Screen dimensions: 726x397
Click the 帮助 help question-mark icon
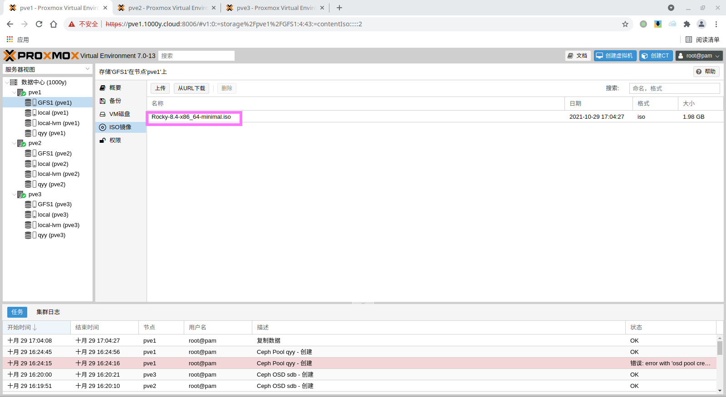699,72
